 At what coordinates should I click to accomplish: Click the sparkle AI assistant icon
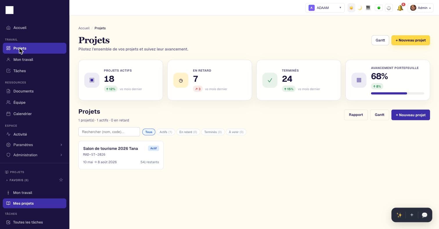(x=399, y=215)
